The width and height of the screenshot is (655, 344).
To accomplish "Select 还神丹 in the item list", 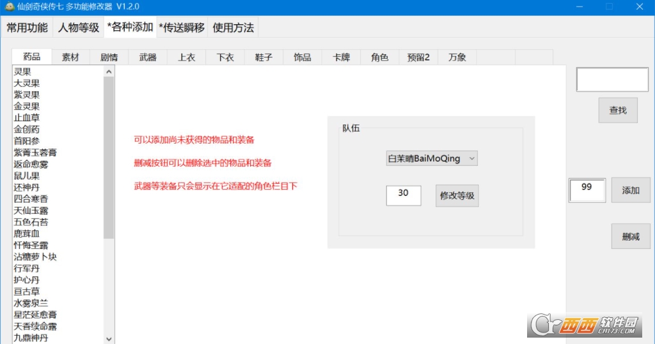I will point(27,187).
